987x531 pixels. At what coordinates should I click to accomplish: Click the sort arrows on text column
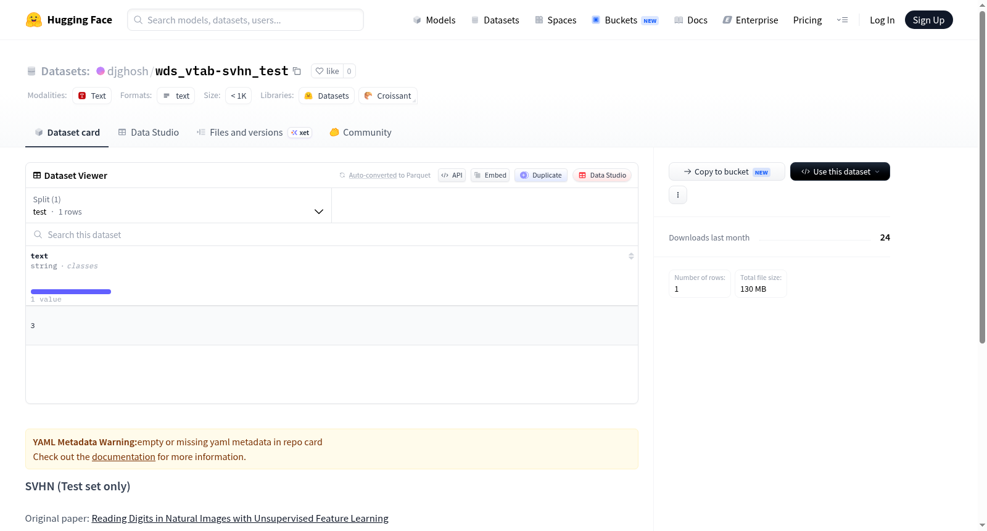click(631, 256)
